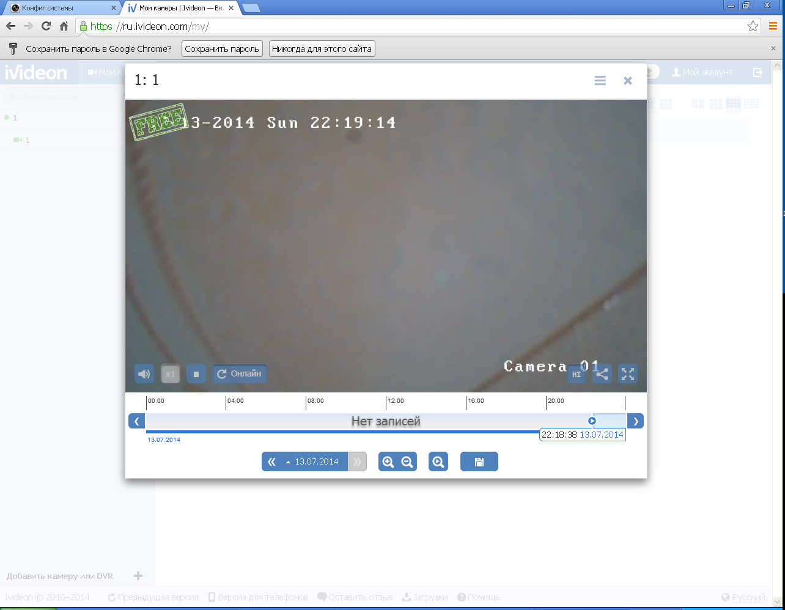Click the page scrollbar up arrow
Viewport: 785px width, 610px height.
click(778, 64)
